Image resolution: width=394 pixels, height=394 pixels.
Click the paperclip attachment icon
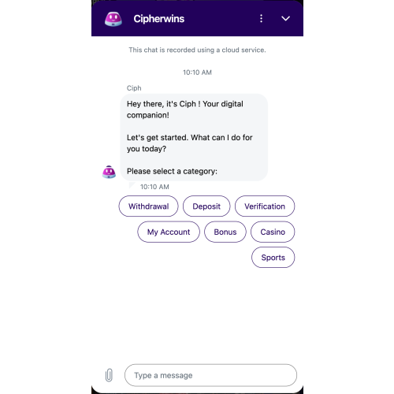(x=109, y=375)
